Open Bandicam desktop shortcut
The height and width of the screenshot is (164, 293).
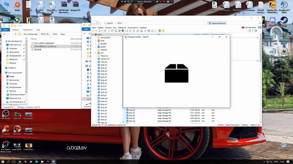(x=17, y=130)
